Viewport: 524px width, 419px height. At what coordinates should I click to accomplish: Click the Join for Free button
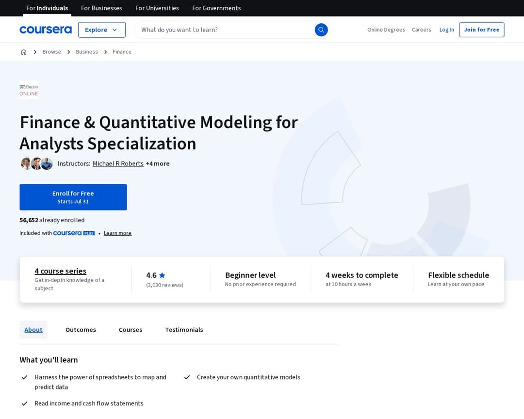[481, 30]
